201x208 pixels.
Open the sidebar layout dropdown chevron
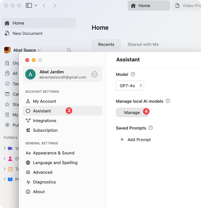(36, 5)
